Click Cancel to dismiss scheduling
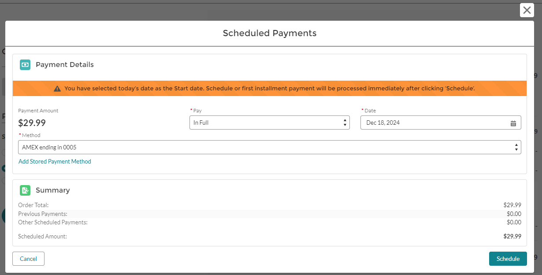Screen dimensions: 542x275 coord(28,259)
